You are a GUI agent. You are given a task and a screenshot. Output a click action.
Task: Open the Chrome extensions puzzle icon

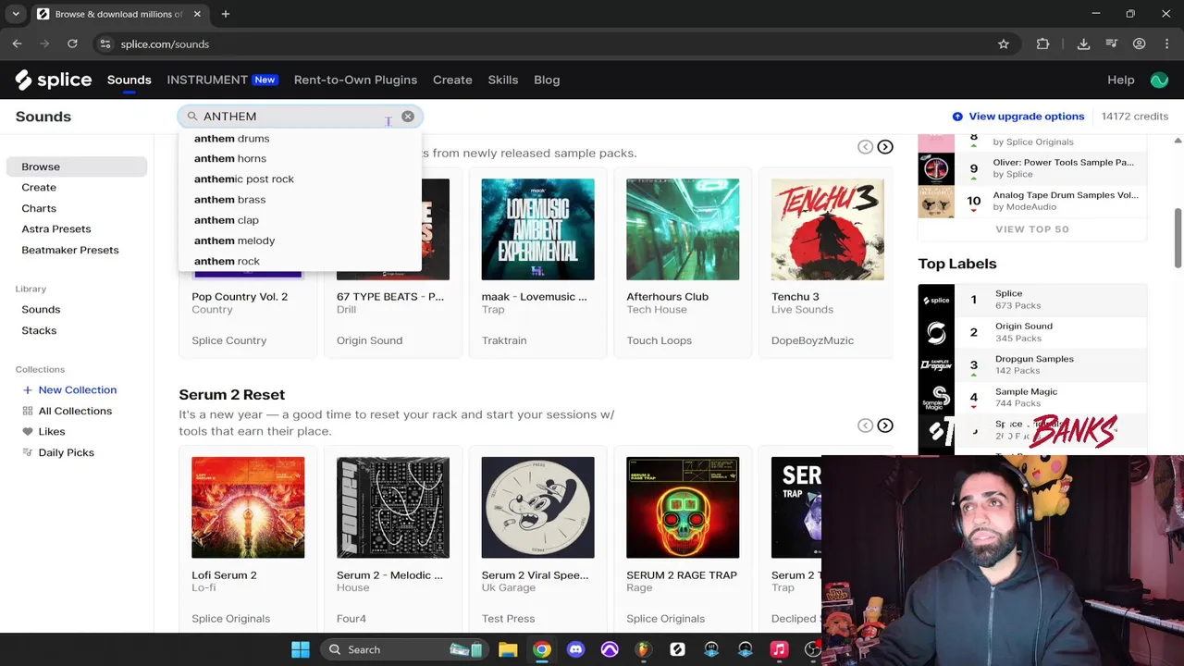pos(1042,43)
